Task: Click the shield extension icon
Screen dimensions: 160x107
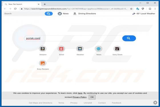Action: (143, 9)
